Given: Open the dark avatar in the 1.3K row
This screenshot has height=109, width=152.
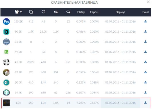Looking at the screenshot, I should pos(6,103).
